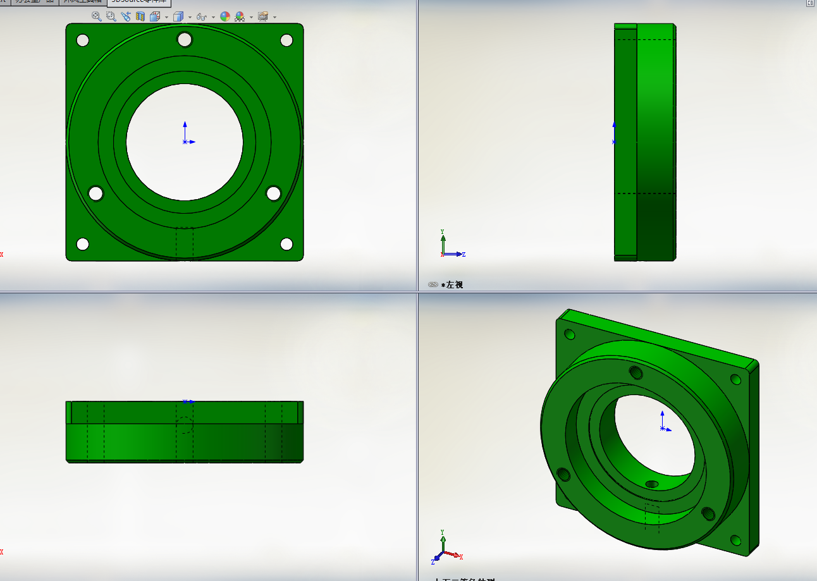Click the Display Style box icon
This screenshot has height=581, width=817.
[x=178, y=16]
